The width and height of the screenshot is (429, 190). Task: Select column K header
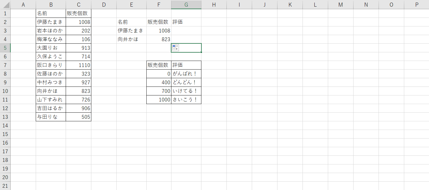point(290,5)
